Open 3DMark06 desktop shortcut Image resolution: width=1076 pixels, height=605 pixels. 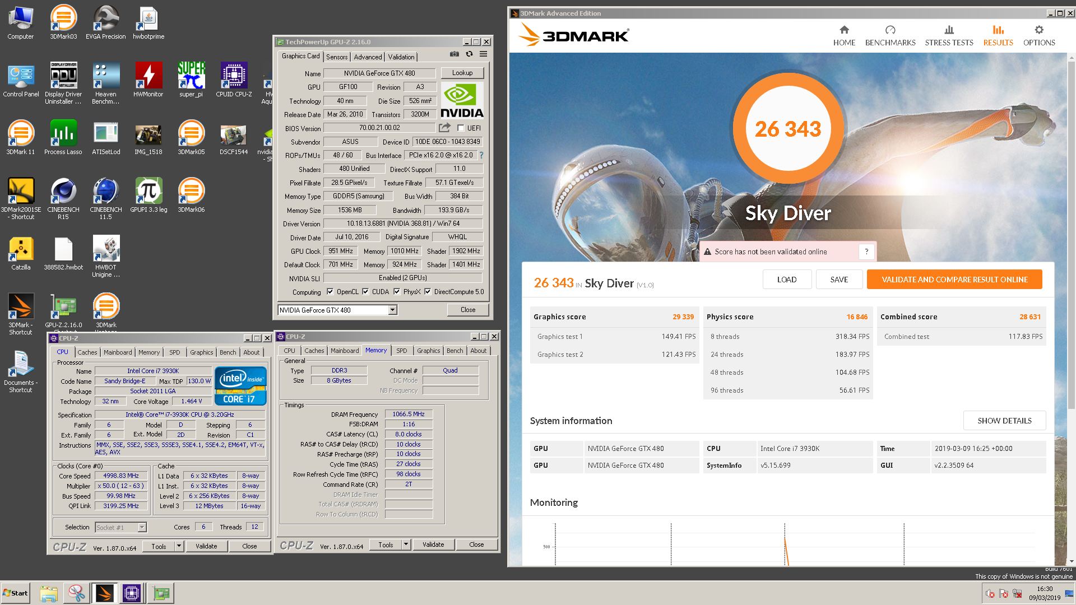click(191, 195)
